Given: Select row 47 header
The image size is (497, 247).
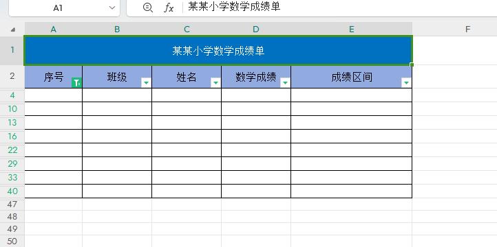Looking at the screenshot, I should pos(12,204).
